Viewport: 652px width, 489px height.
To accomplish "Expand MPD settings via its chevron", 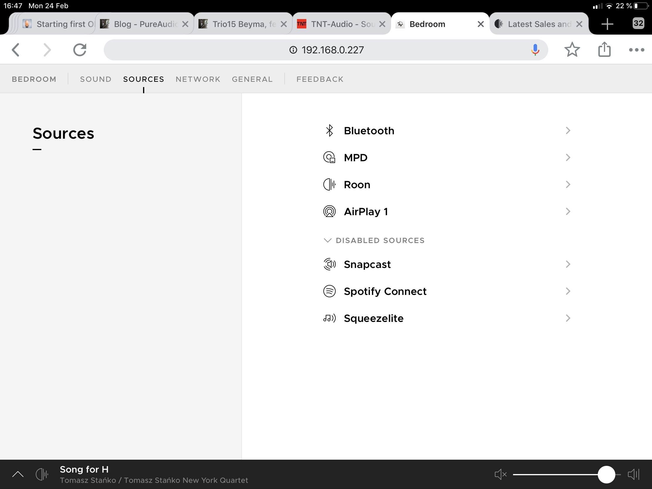I will tap(568, 157).
